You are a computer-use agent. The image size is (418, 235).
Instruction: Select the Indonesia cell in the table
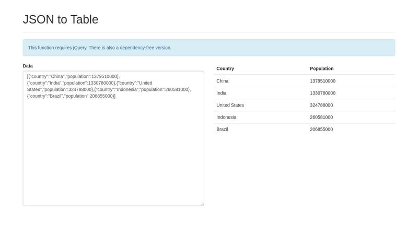[x=226, y=117]
